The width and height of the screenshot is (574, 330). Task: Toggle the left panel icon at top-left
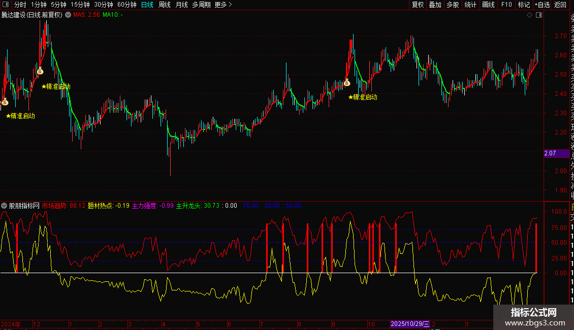6,5
